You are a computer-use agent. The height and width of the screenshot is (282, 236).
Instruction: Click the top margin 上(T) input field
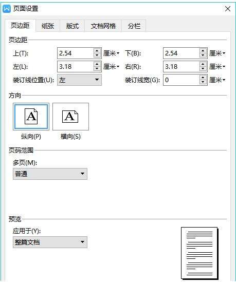tap(76, 53)
